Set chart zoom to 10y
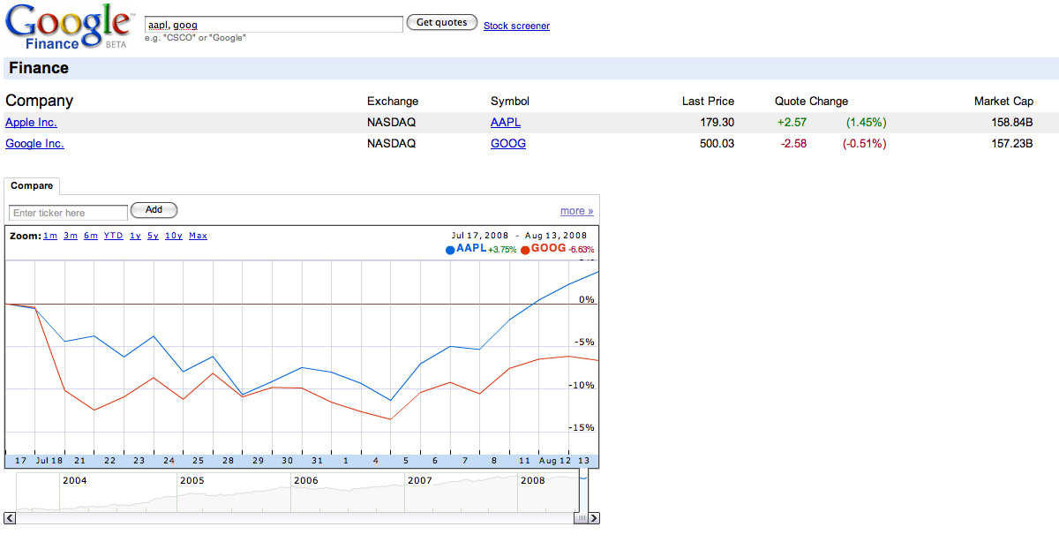 pos(174,236)
